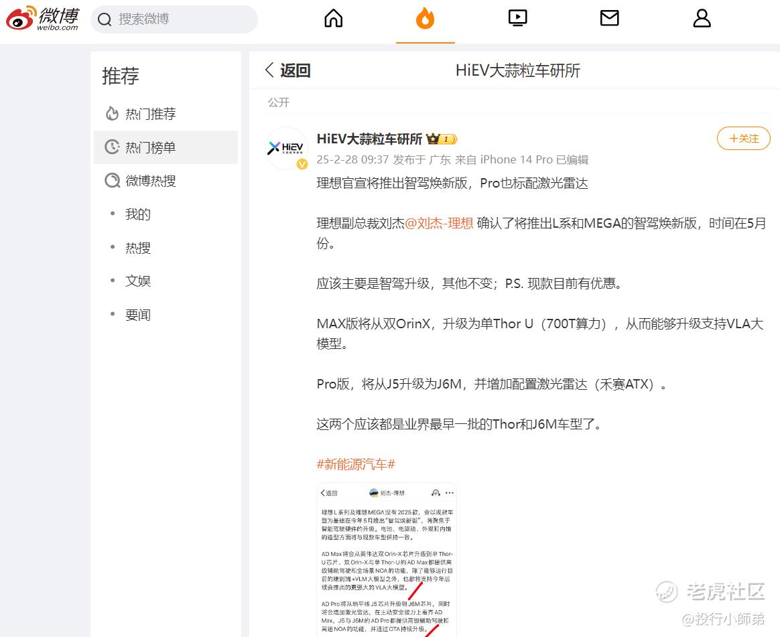Open 热搜 sidebar entry
The image size is (780, 637).
[x=138, y=248]
